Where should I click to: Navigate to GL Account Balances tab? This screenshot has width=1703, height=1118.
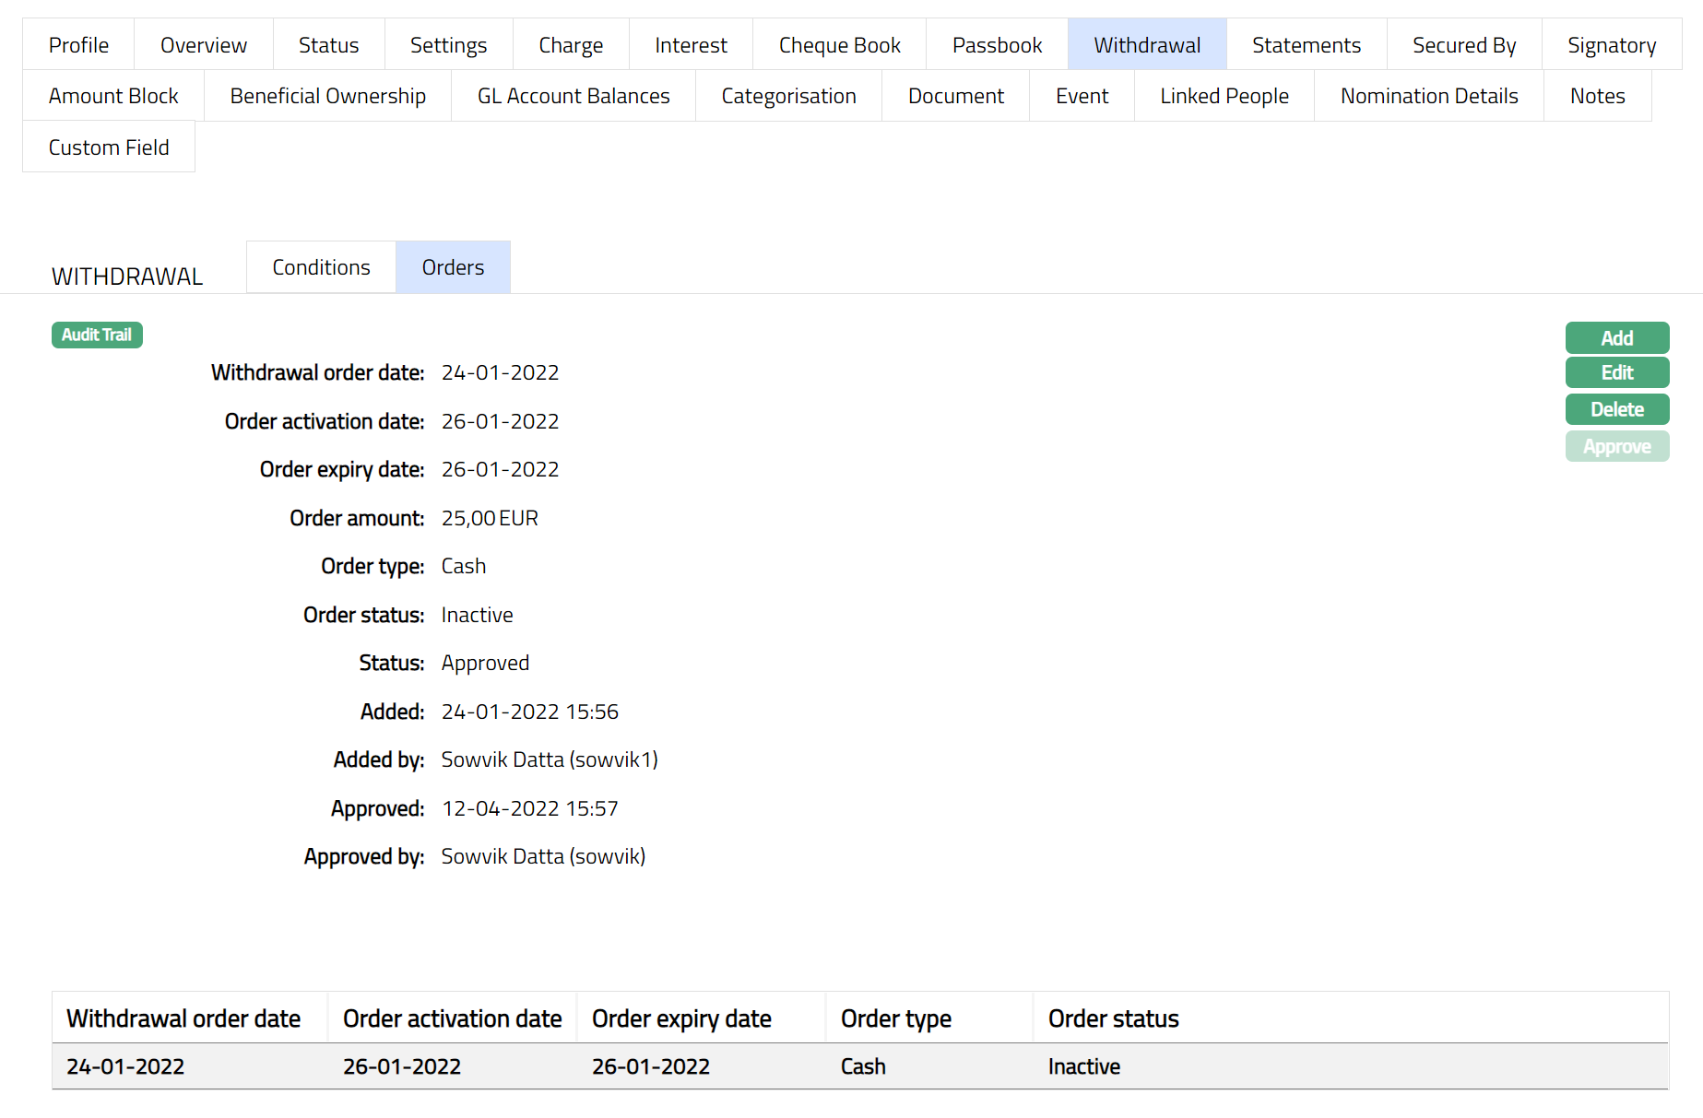[x=574, y=96]
